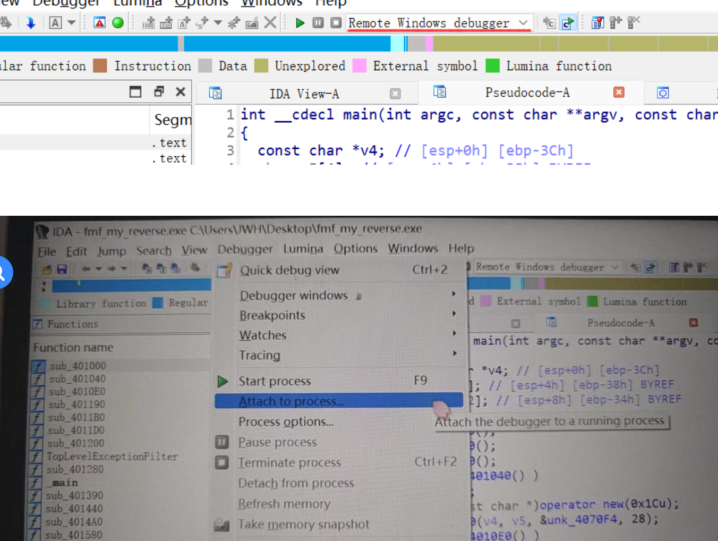
Task: Choose Attach to process... menu entry
Action: (x=339, y=401)
